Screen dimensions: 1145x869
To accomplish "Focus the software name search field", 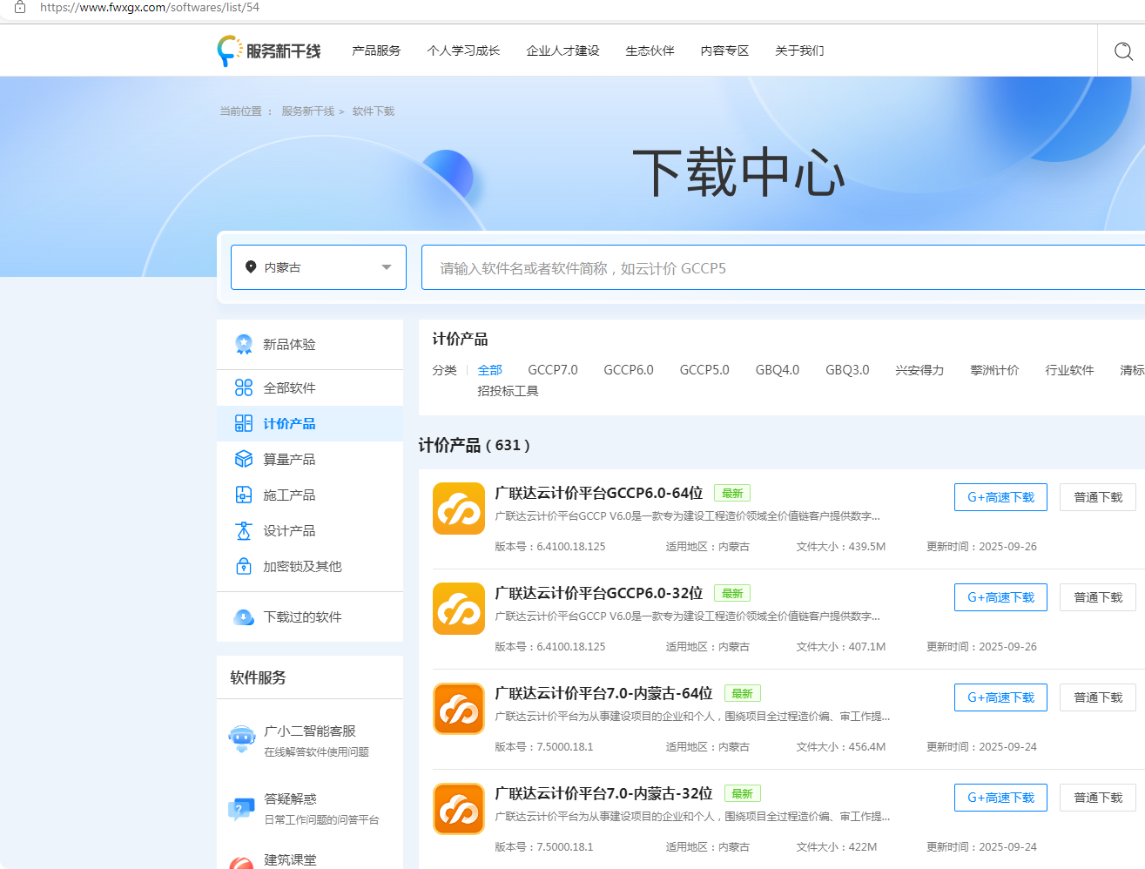I will tap(783, 267).
